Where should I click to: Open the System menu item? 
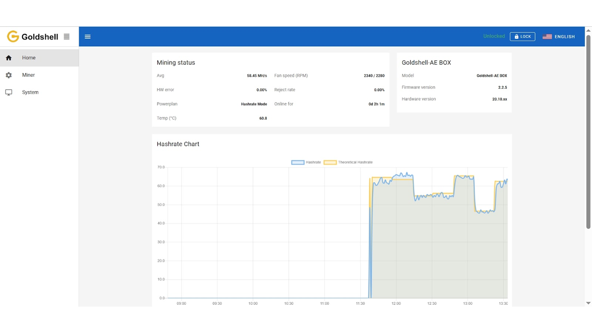39,92
